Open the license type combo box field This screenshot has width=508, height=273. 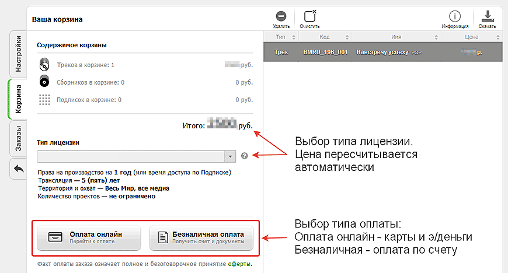[x=131, y=156]
